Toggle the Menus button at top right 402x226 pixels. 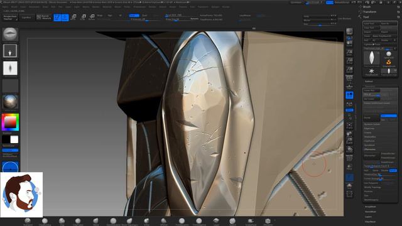[x=329, y=3]
